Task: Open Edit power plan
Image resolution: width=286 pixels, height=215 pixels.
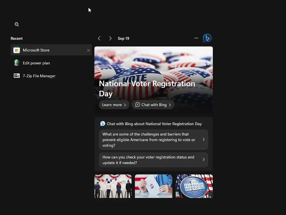Action: tap(51, 63)
